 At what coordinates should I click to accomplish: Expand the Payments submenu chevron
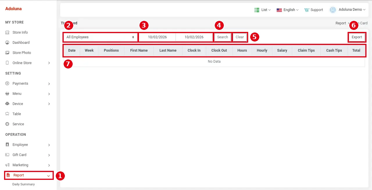point(49,84)
